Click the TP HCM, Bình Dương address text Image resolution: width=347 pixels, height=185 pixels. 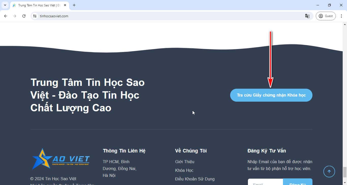(x=120, y=168)
